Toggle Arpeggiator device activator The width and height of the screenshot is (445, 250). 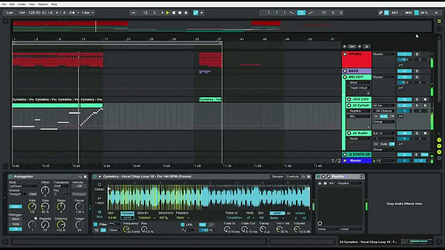point(11,176)
